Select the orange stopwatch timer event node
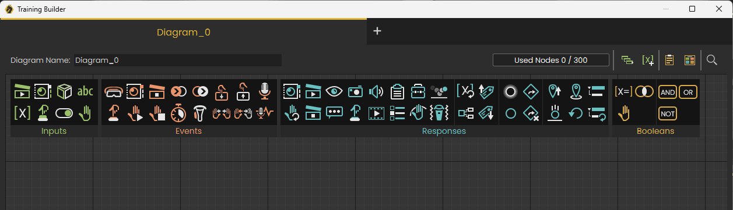 (178, 113)
